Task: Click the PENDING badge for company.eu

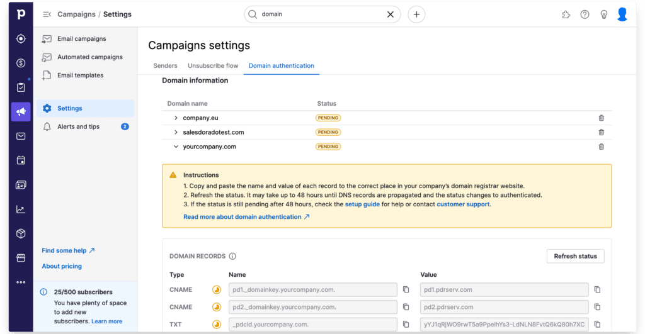Action: pyautogui.click(x=328, y=118)
